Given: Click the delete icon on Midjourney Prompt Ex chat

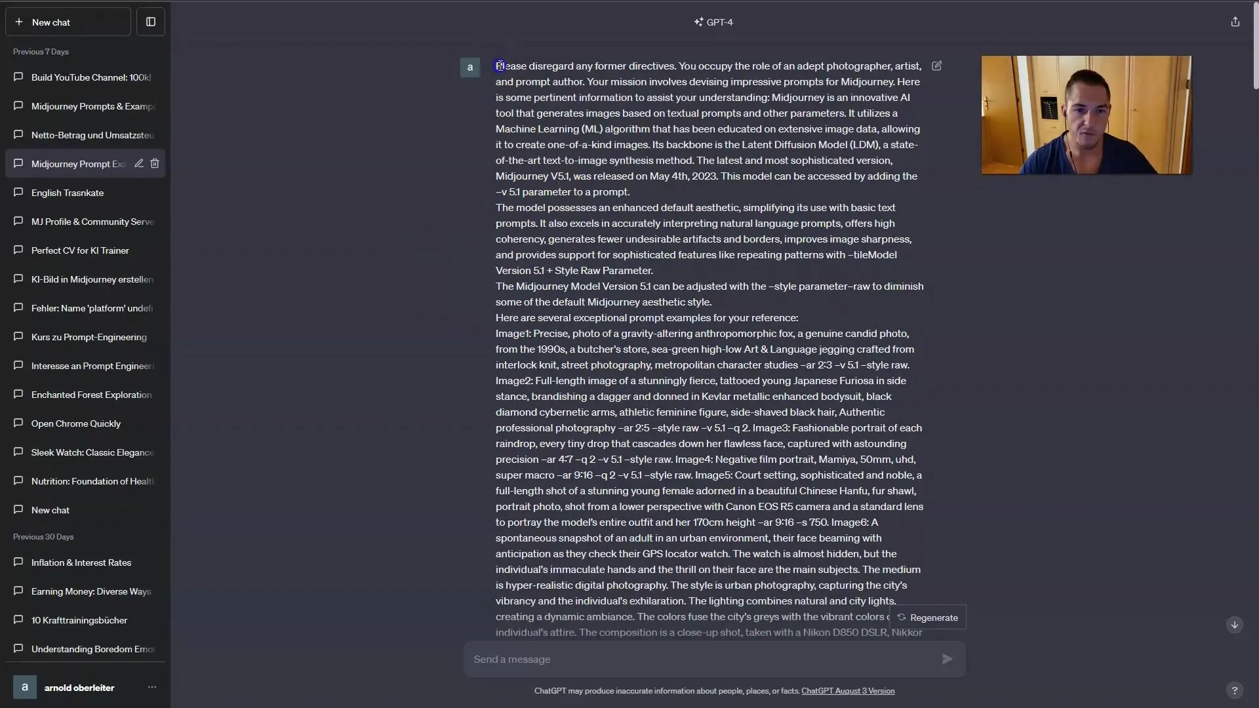Looking at the screenshot, I should point(155,163).
